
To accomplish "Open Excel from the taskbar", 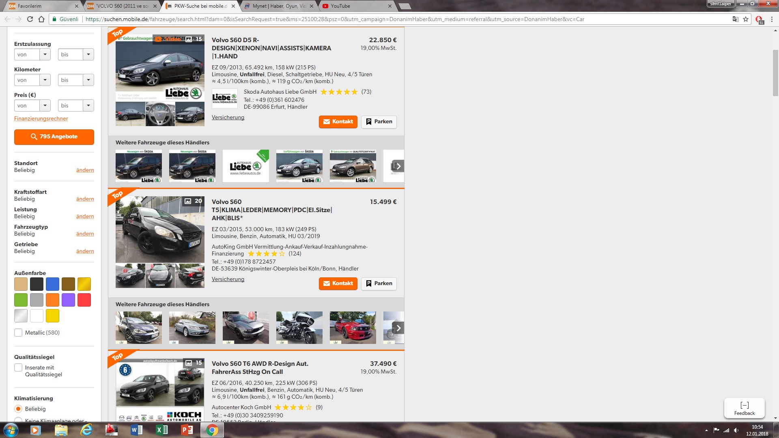I will click(162, 430).
